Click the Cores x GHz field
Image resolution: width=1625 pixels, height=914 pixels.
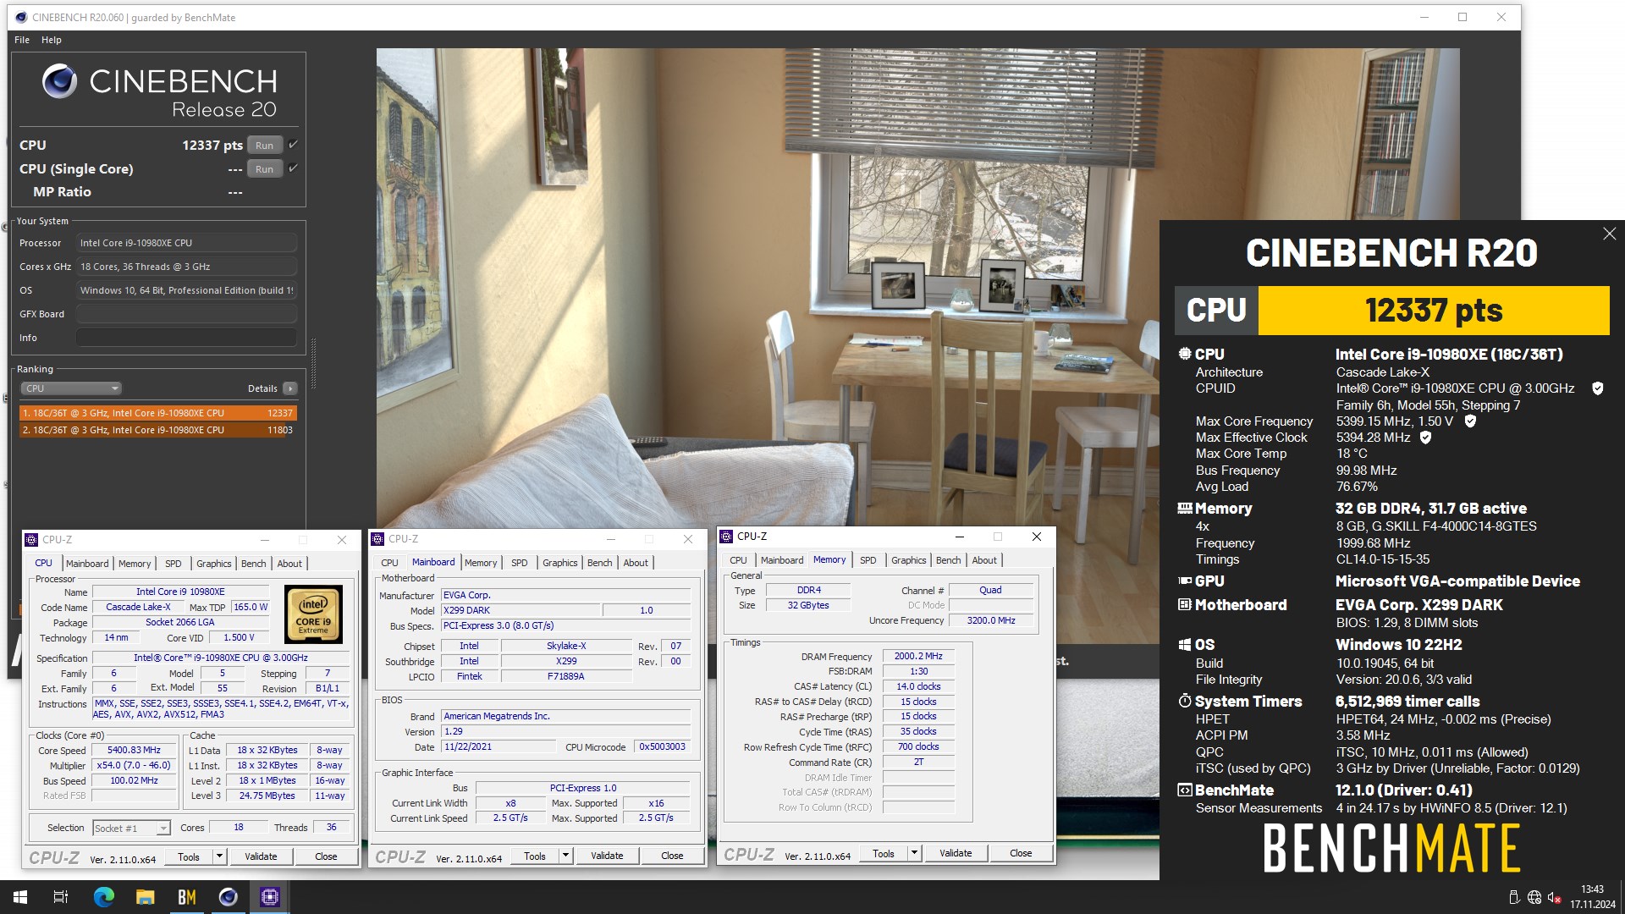(186, 267)
